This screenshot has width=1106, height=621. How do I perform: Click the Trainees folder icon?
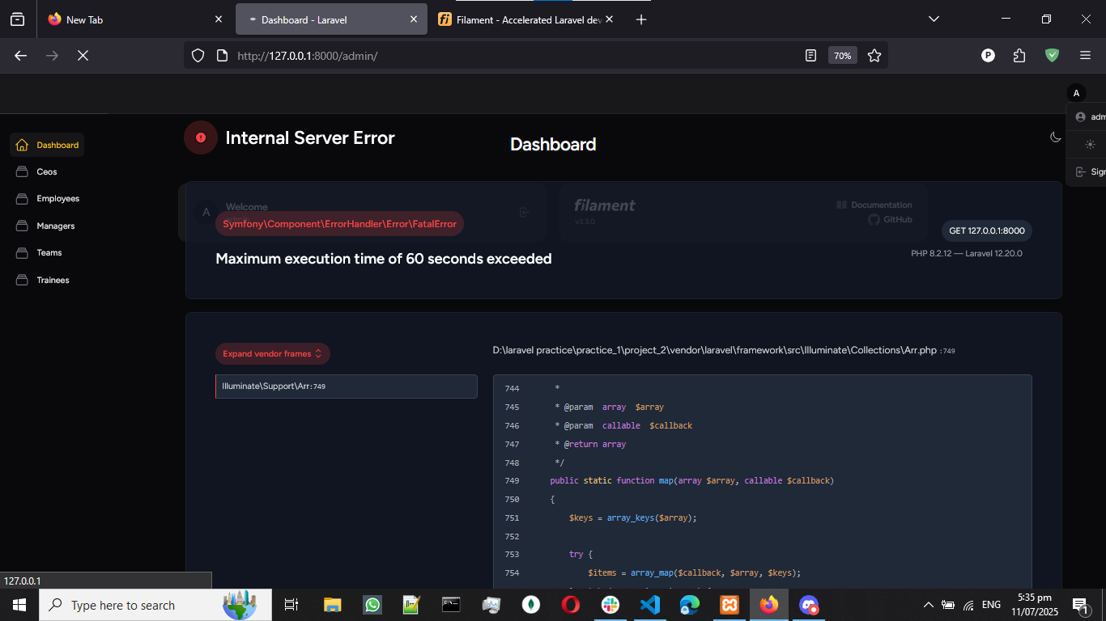click(x=22, y=280)
